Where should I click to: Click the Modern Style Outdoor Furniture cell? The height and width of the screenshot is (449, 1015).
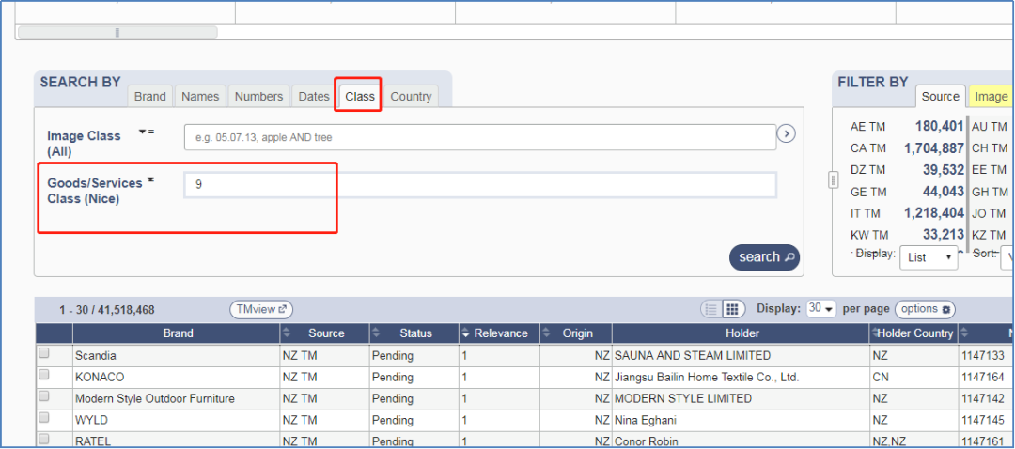177,398
